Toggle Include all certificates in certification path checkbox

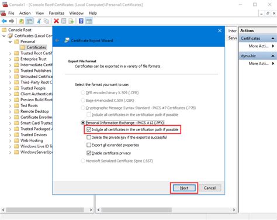tap(89, 129)
